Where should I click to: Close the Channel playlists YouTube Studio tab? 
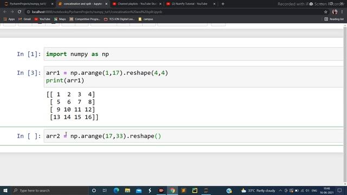pyautogui.click(x=160, y=4)
